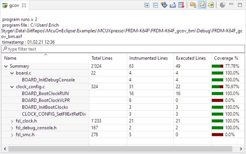Click the 324 total lines cell

tap(94, 87)
